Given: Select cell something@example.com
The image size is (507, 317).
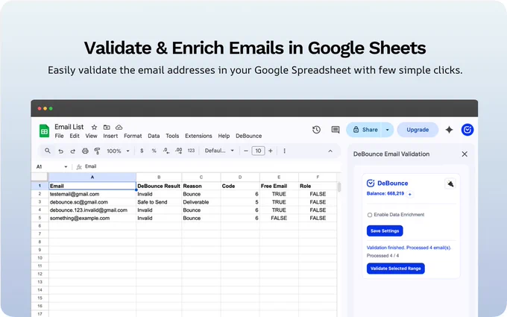Looking at the screenshot, I should point(92,218).
